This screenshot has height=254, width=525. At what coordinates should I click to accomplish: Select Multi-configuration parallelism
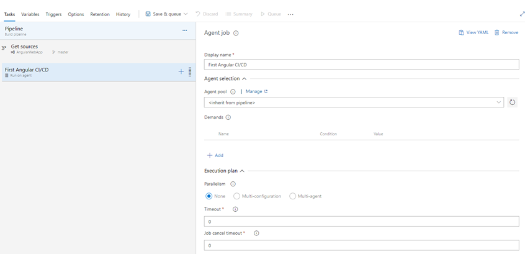237,196
